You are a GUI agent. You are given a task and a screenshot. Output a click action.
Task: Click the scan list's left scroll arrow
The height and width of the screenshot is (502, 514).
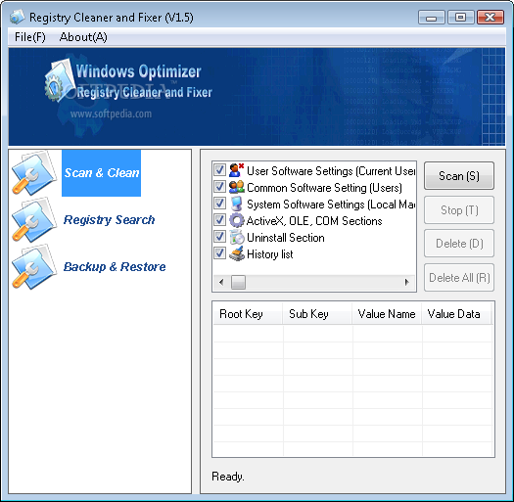pos(221,282)
